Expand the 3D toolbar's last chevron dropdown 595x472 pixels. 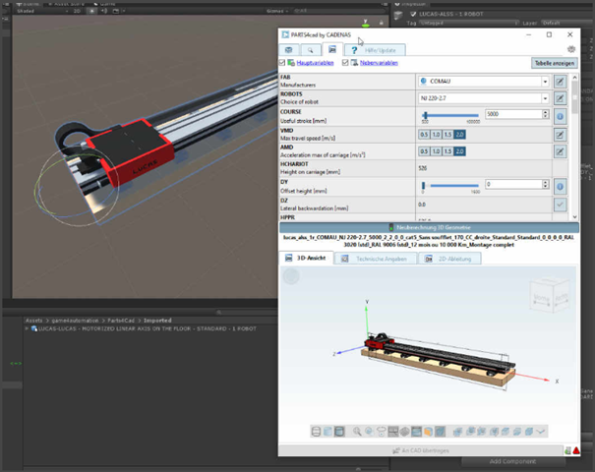pos(541,432)
